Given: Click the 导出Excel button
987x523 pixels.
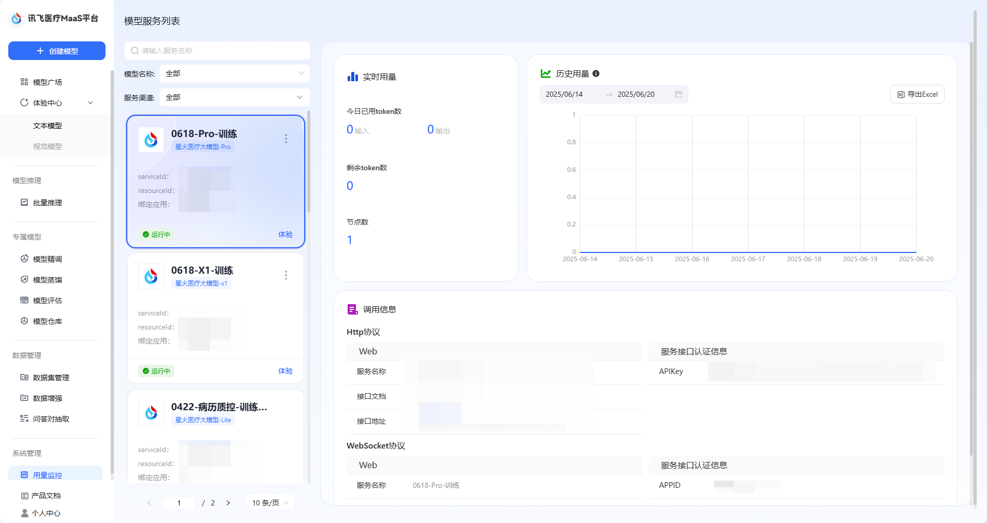Looking at the screenshot, I should (917, 94).
